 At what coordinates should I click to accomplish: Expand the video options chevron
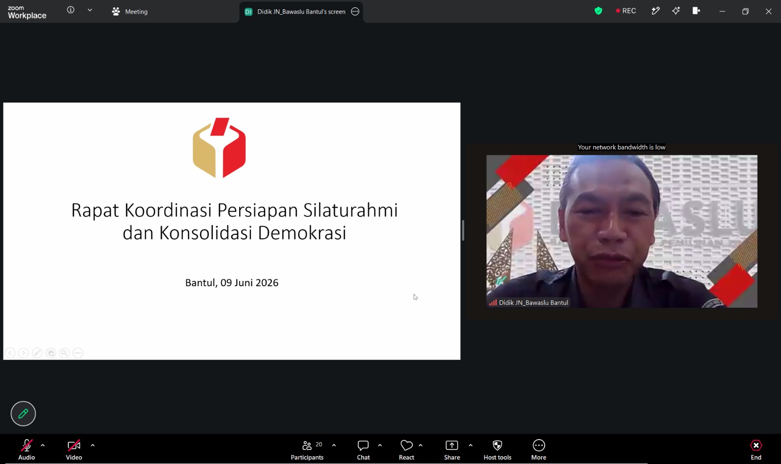(x=93, y=445)
